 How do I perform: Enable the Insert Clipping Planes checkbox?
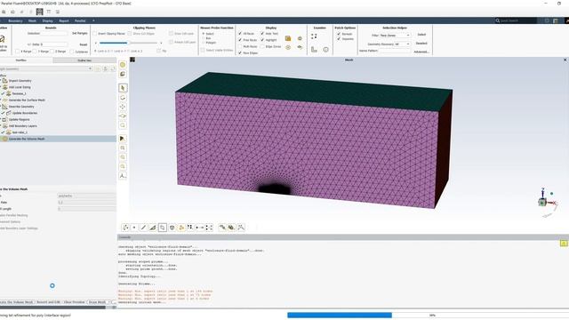click(x=95, y=34)
